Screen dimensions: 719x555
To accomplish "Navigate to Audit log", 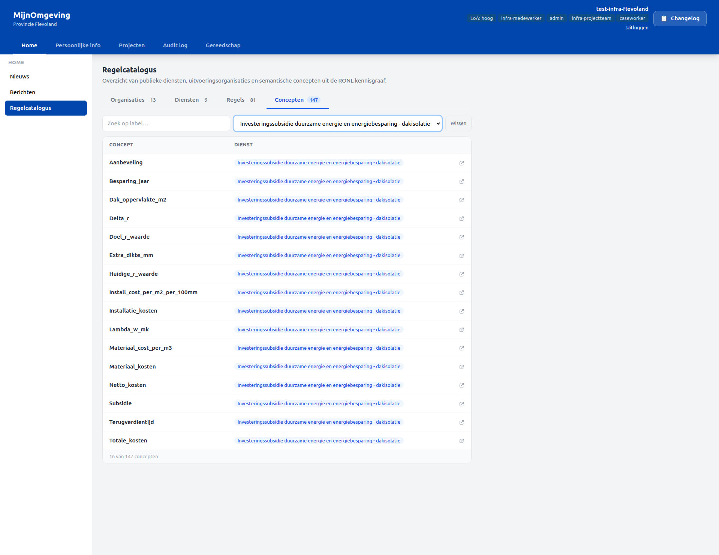I will pos(175,45).
